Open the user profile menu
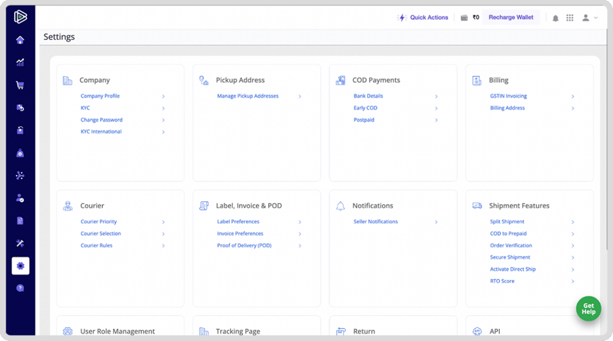613x341 pixels. [590, 17]
